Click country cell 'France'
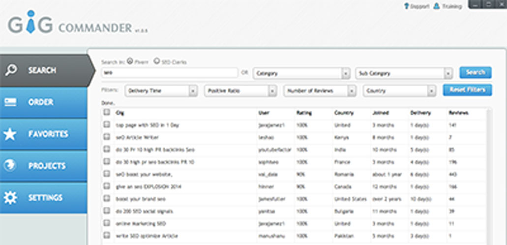 tap(342, 162)
